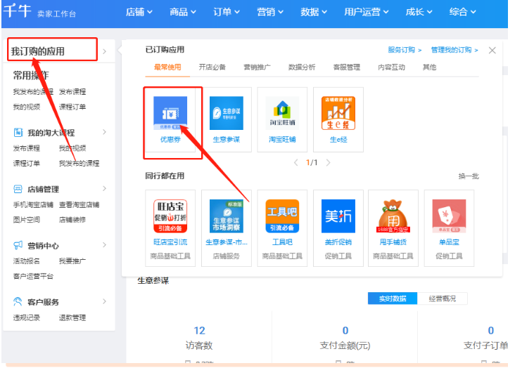Open the 服务订购 link
Viewport: 515px width, 368px height.
[405, 50]
